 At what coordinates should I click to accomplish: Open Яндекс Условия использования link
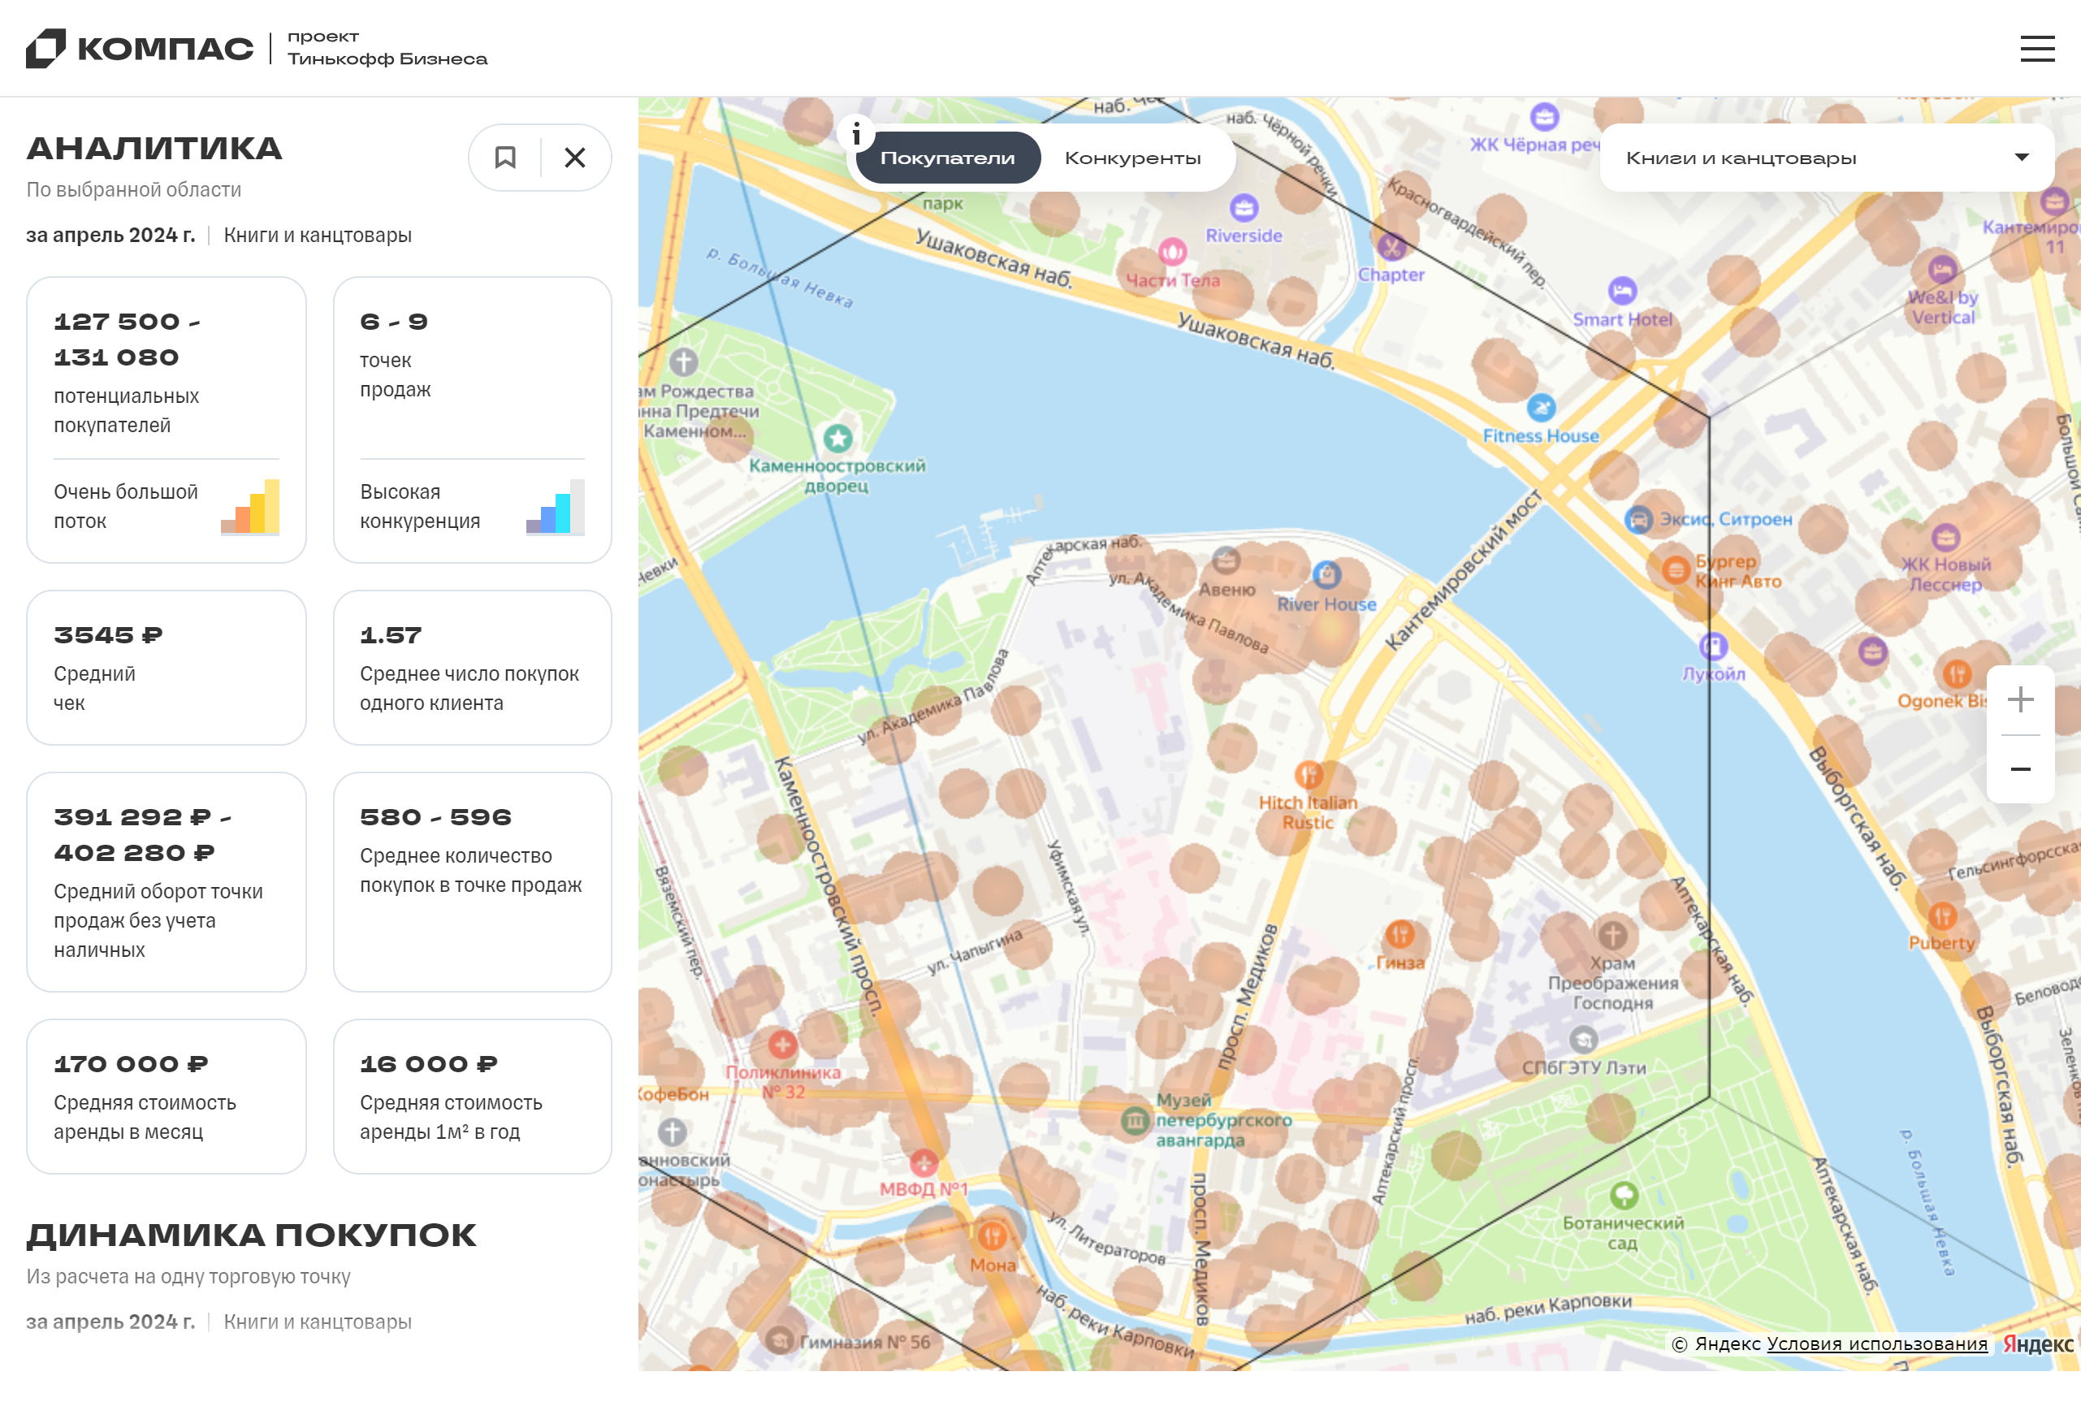1878,1344
